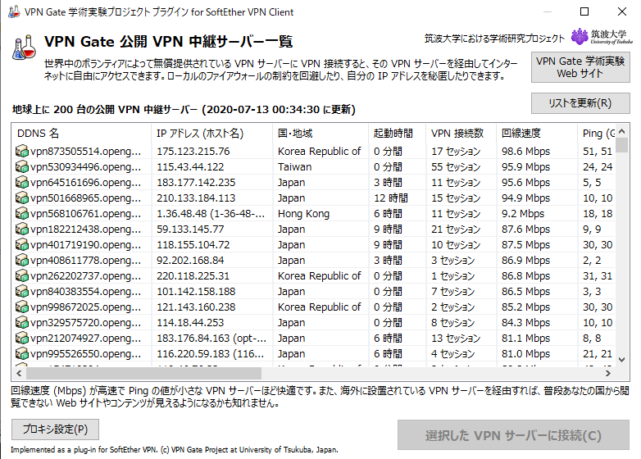Click the server icon beside vpn998672025
This screenshot has width=641, height=459.
click(x=22, y=307)
